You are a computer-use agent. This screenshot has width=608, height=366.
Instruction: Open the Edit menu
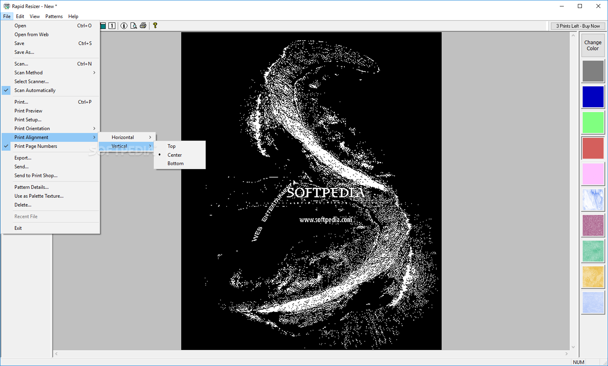click(20, 16)
